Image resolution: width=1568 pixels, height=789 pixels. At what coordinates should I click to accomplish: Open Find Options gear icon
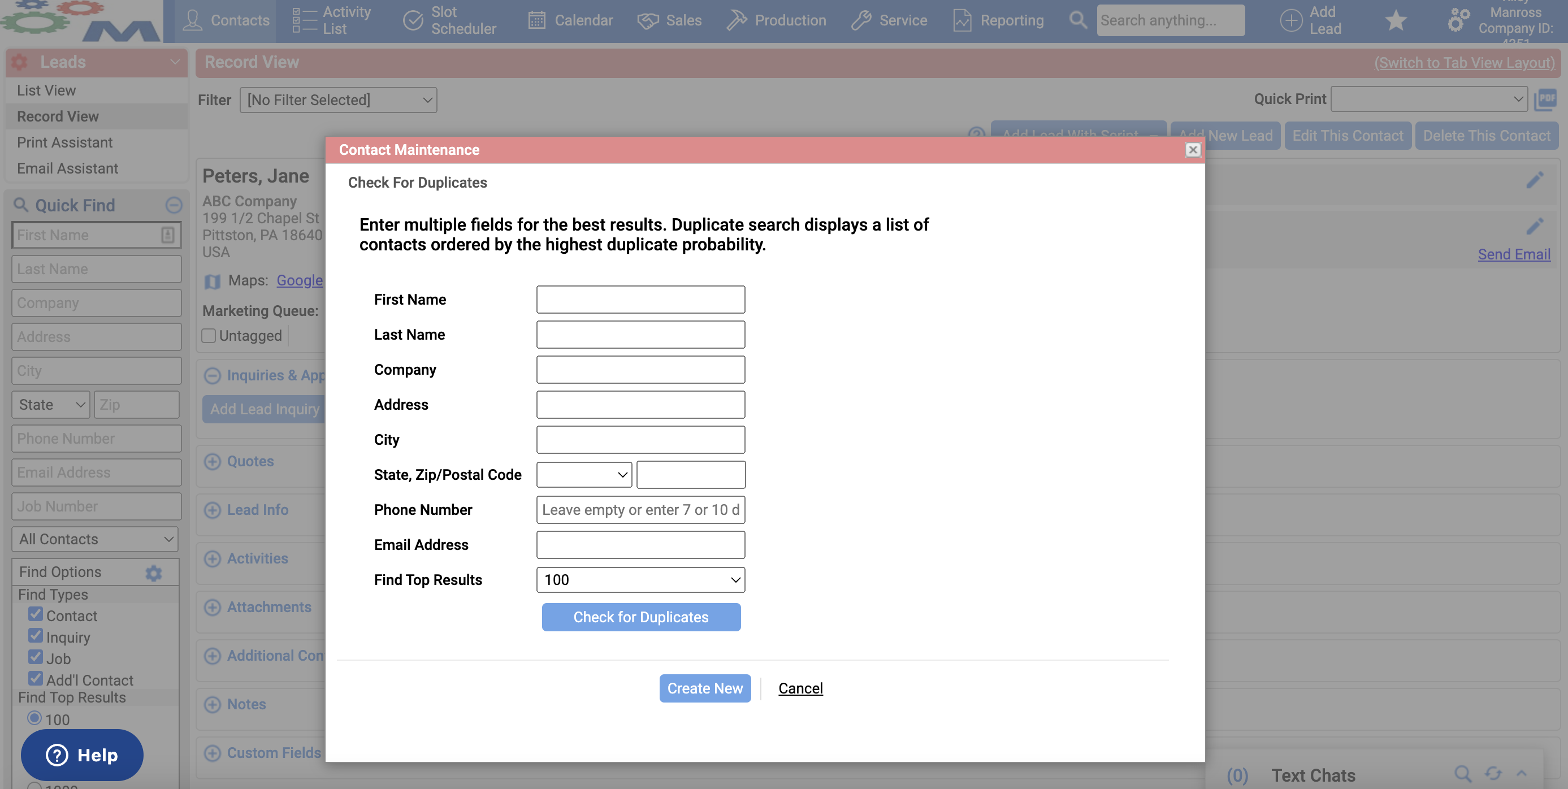point(153,573)
